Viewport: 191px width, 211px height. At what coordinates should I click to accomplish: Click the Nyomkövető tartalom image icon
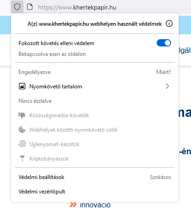tap(22, 87)
